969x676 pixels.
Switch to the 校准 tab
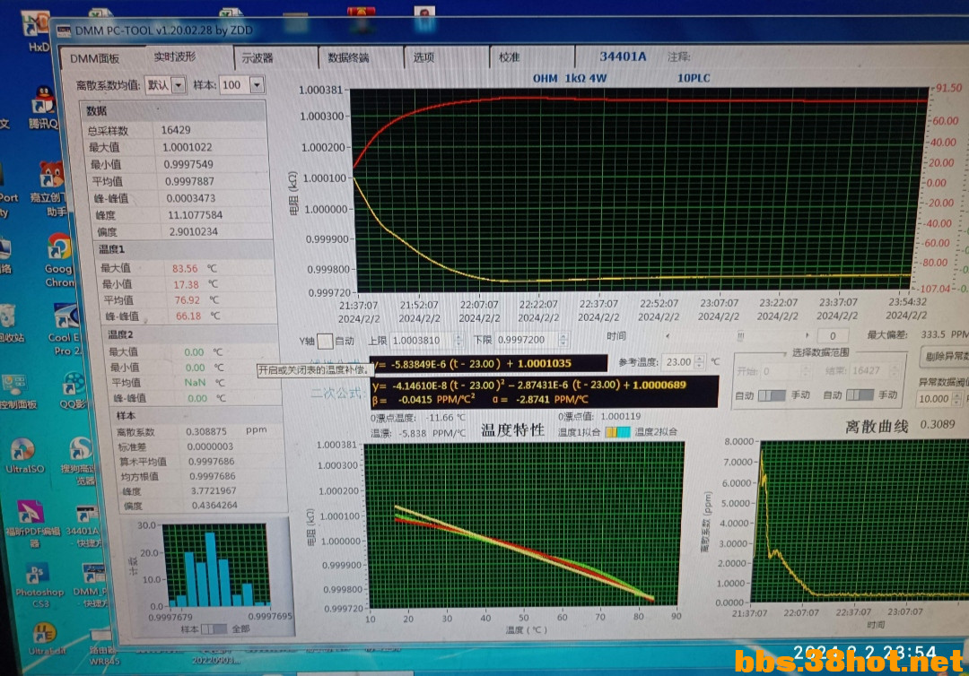510,56
